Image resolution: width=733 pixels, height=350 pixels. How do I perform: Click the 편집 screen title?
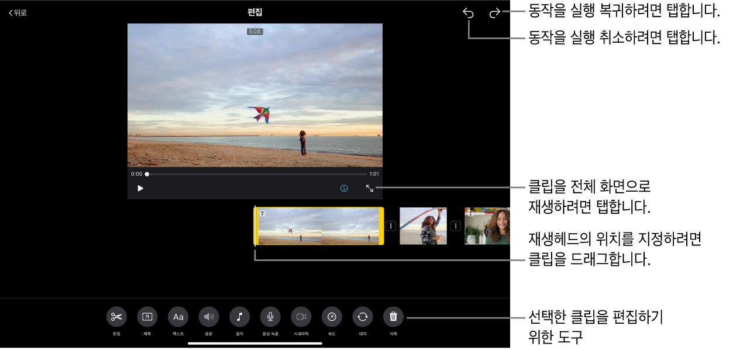255,12
